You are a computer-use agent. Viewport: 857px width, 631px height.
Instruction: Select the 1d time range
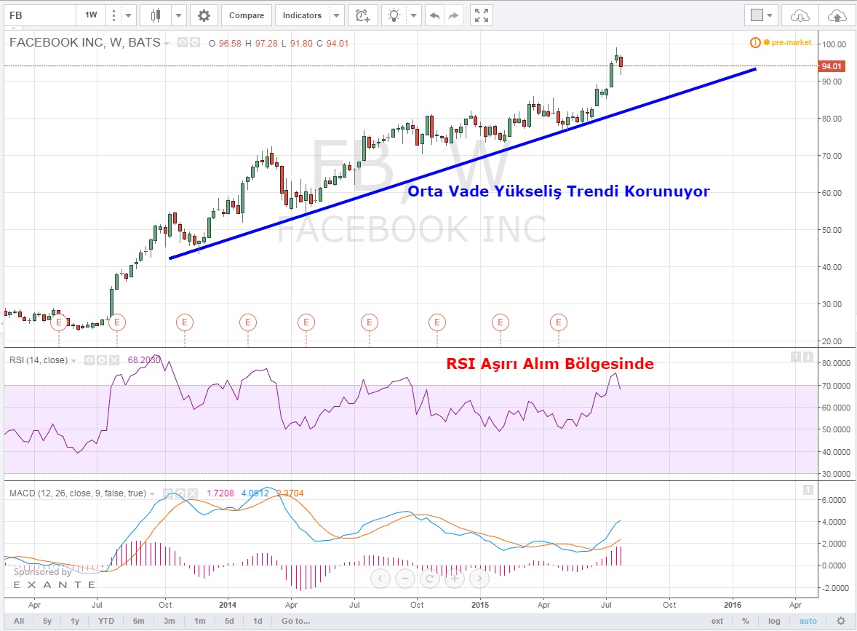(258, 621)
